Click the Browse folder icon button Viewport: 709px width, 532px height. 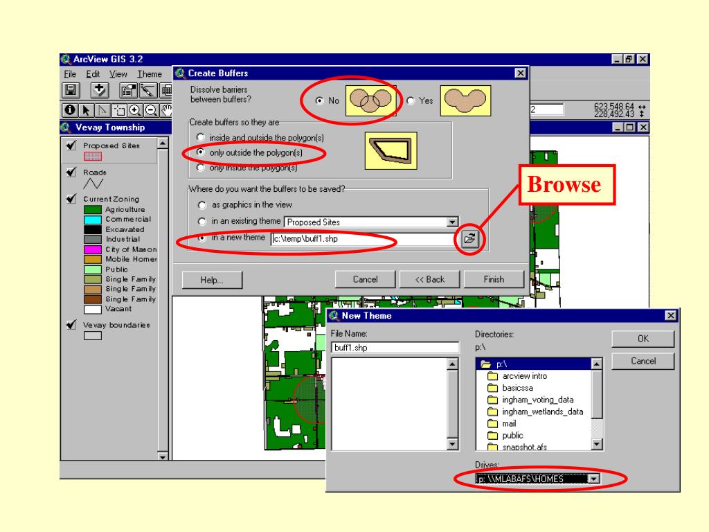470,238
